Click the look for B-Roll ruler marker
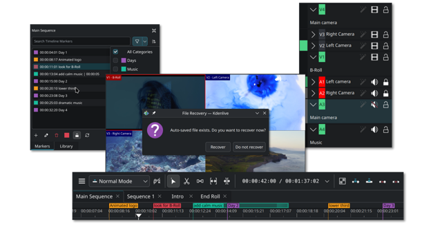Image resolution: width=442 pixels, height=248 pixels. [x=167, y=205]
